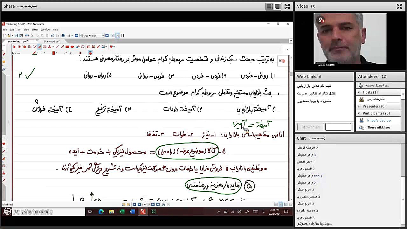The image size is (407, 229).
Task: Click the Active Speakers row
Action: pyautogui.click(x=378, y=86)
